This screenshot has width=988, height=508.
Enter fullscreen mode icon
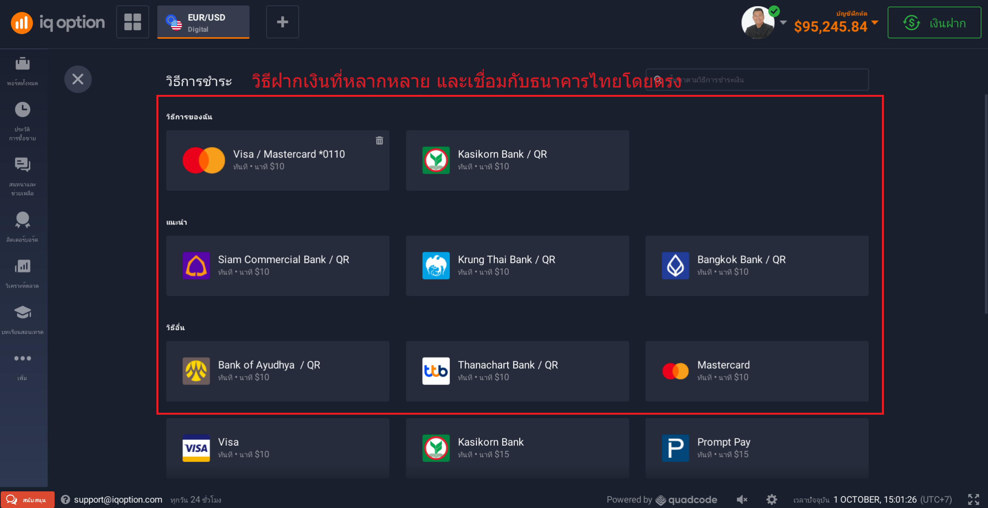tap(974, 499)
